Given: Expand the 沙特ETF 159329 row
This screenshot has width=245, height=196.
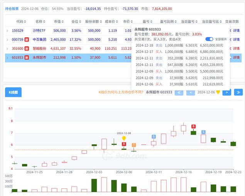Looking at the screenshot, I should [7, 30].
